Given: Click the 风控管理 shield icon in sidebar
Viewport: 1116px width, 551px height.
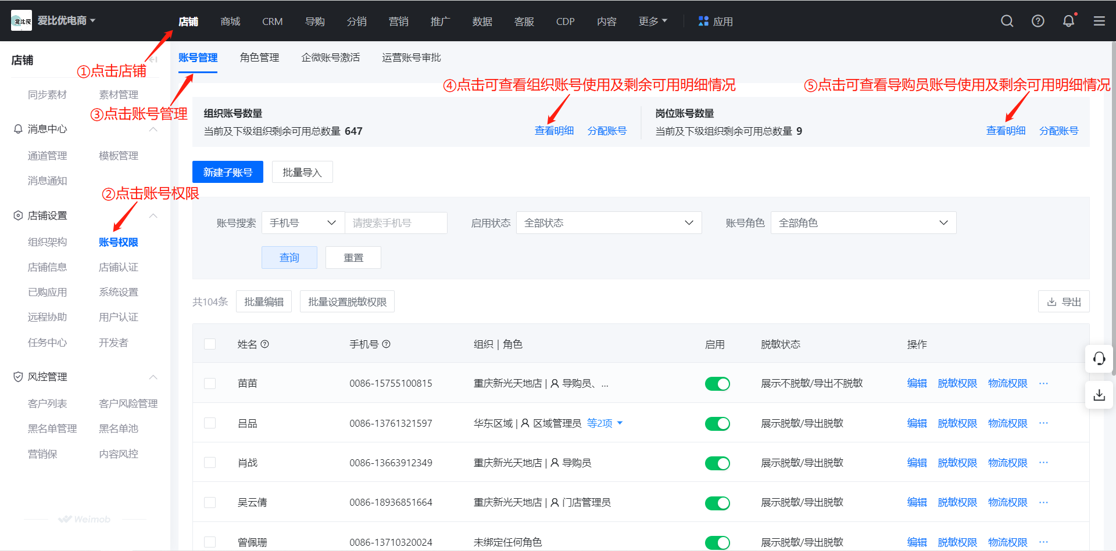Looking at the screenshot, I should [18, 377].
